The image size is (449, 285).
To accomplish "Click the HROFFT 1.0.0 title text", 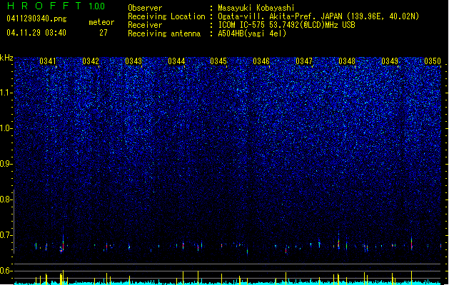I will click(x=56, y=6).
